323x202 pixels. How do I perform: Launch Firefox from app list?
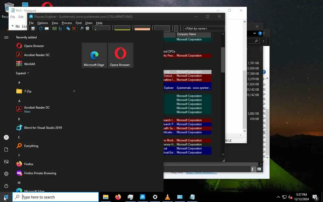click(29, 164)
